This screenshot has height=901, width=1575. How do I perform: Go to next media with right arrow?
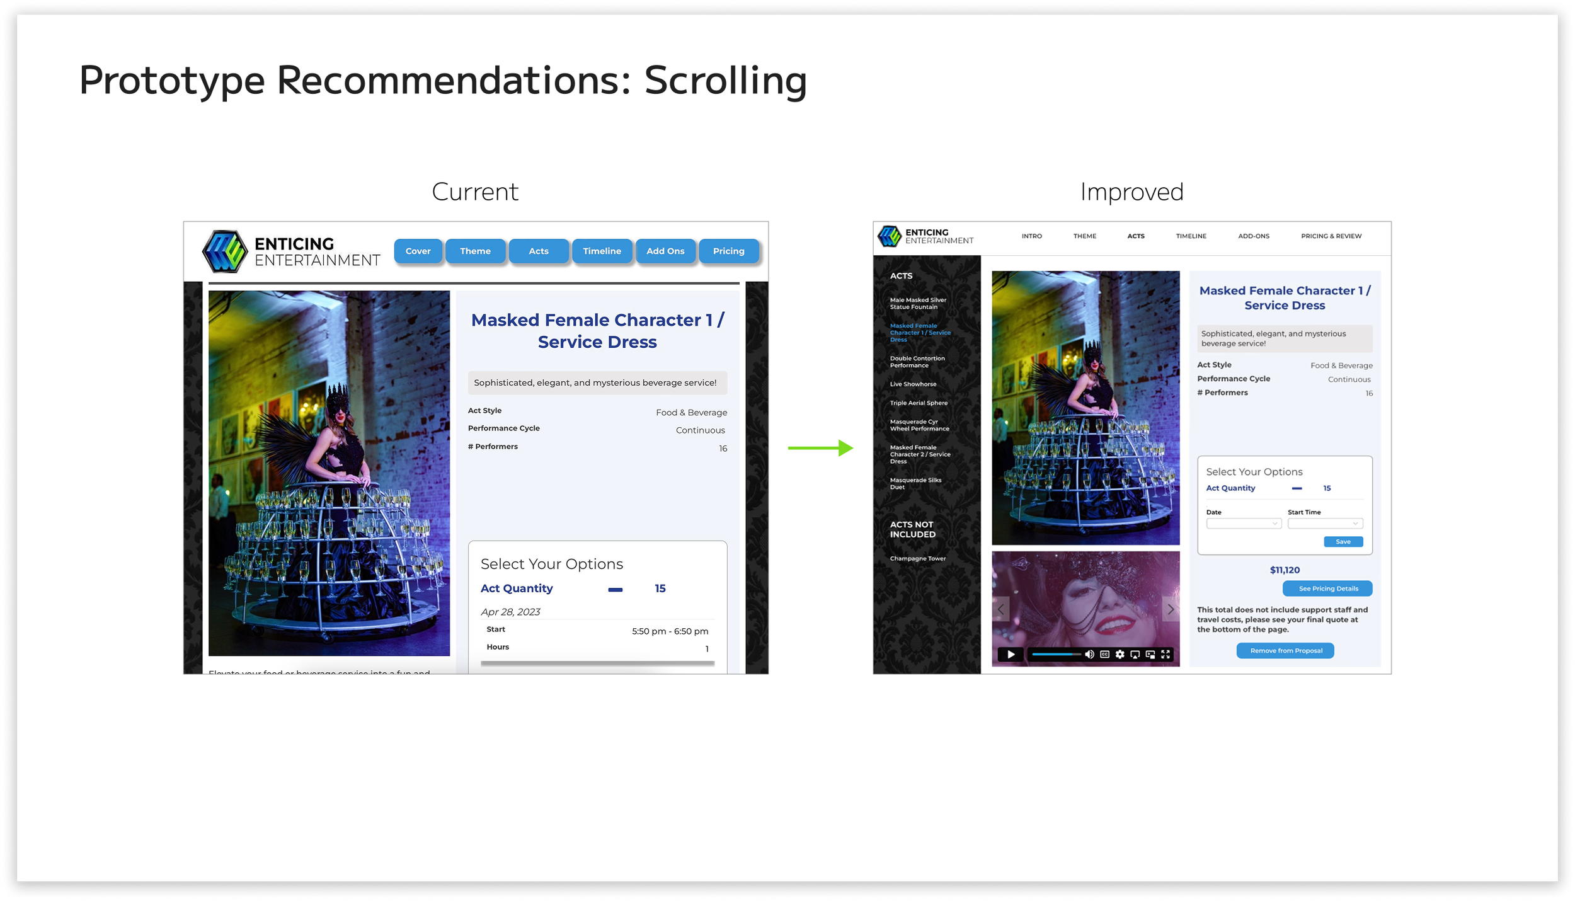click(1171, 609)
